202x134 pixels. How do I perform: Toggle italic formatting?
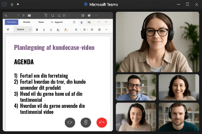coord(44,29)
